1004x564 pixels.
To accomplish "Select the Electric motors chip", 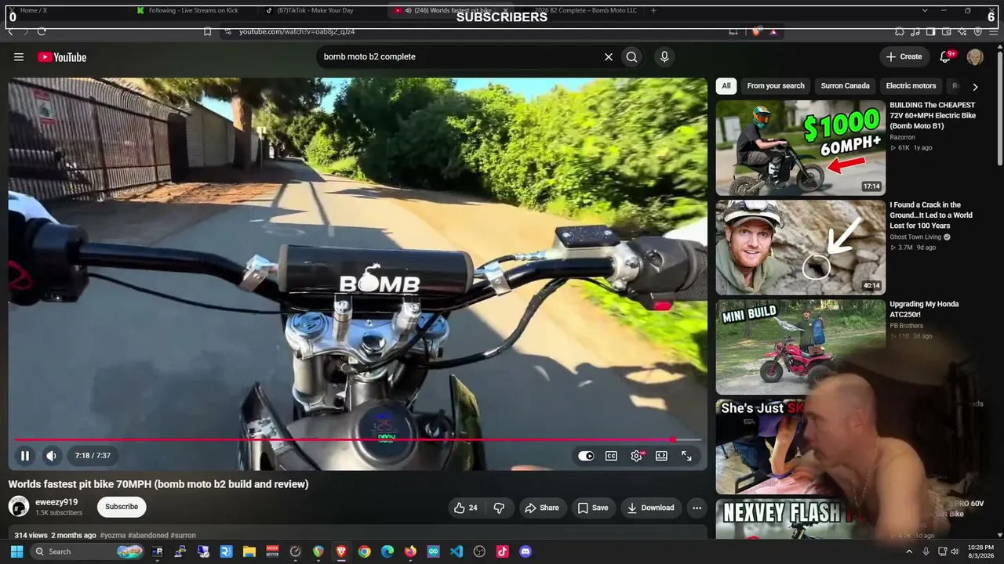I will pyautogui.click(x=911, y=86).
